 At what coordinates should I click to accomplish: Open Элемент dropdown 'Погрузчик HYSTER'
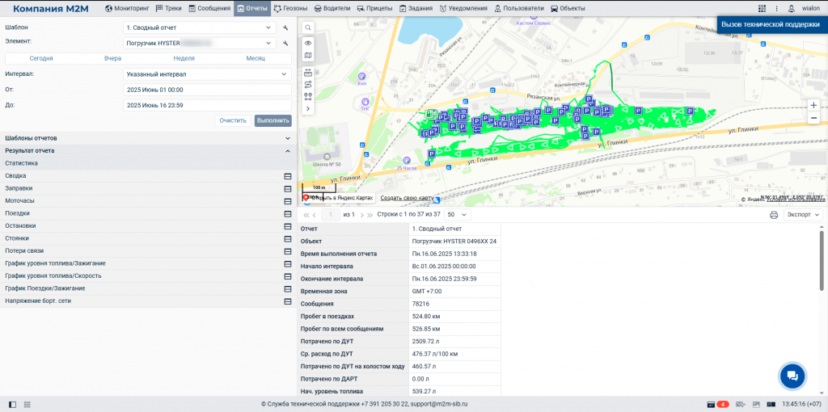click(x=199, y=44)
